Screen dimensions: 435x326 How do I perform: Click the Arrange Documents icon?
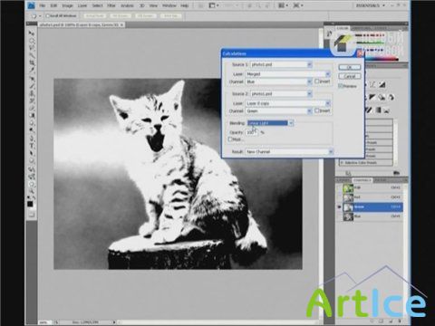(x=283, y=5)
